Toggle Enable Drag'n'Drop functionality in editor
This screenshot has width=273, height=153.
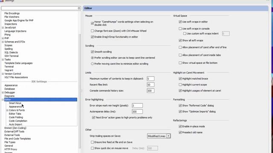tap(92, 37)
